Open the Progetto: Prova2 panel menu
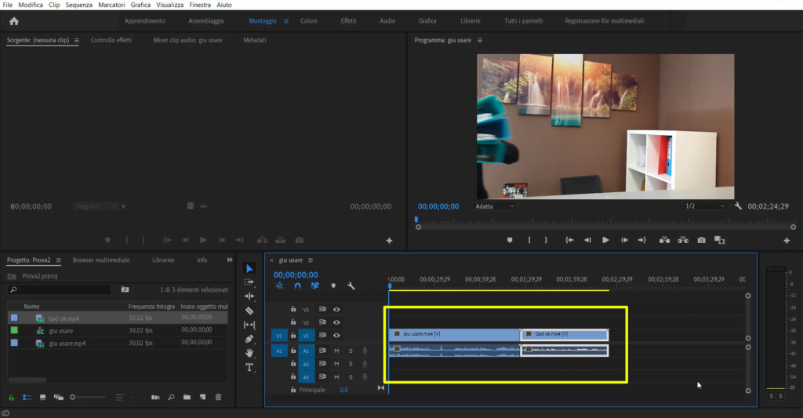The height and width of the screenshot is (418, 803). pyautogui.click(x=58, y=260)
